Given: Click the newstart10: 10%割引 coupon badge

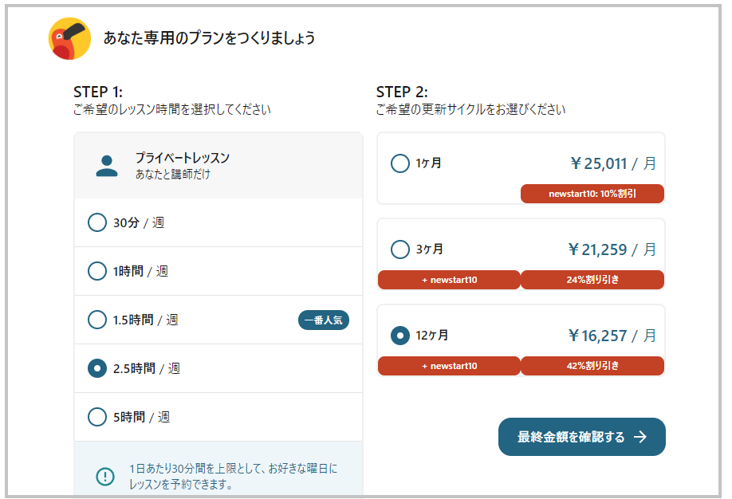Looking at the screenshot, I should point(592,194).
